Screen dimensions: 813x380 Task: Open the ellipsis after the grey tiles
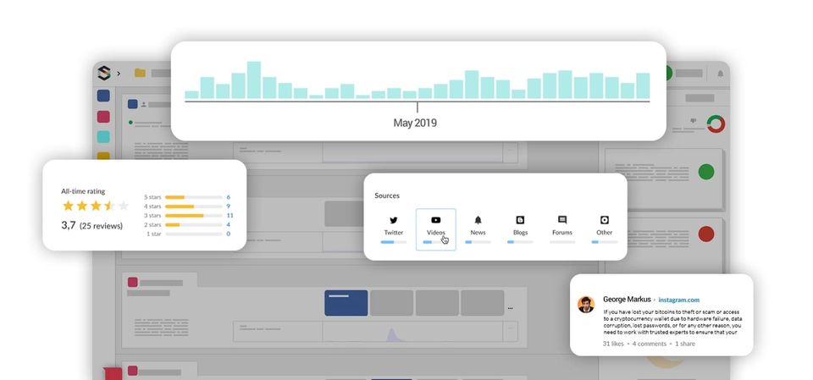pyautogui.click(x=510, y=308)
